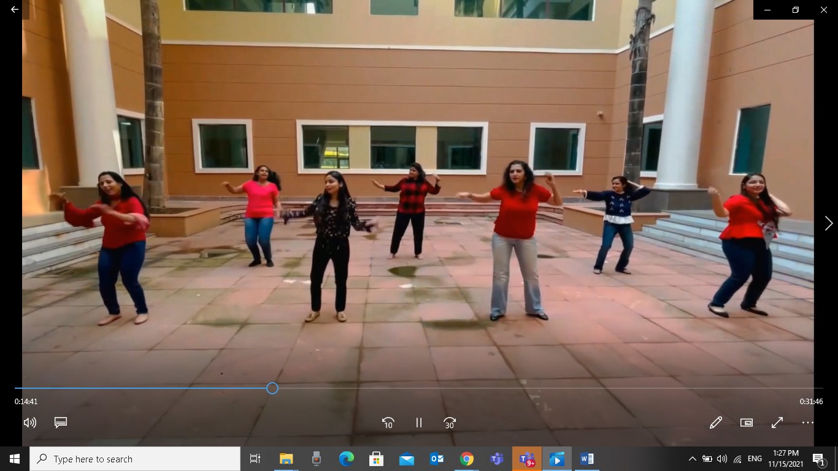The width and height of the screenshot is (838, 471).
Task: Seek to a later point on the progress bar
Action: pyautogui.click(x=550, y=388)
